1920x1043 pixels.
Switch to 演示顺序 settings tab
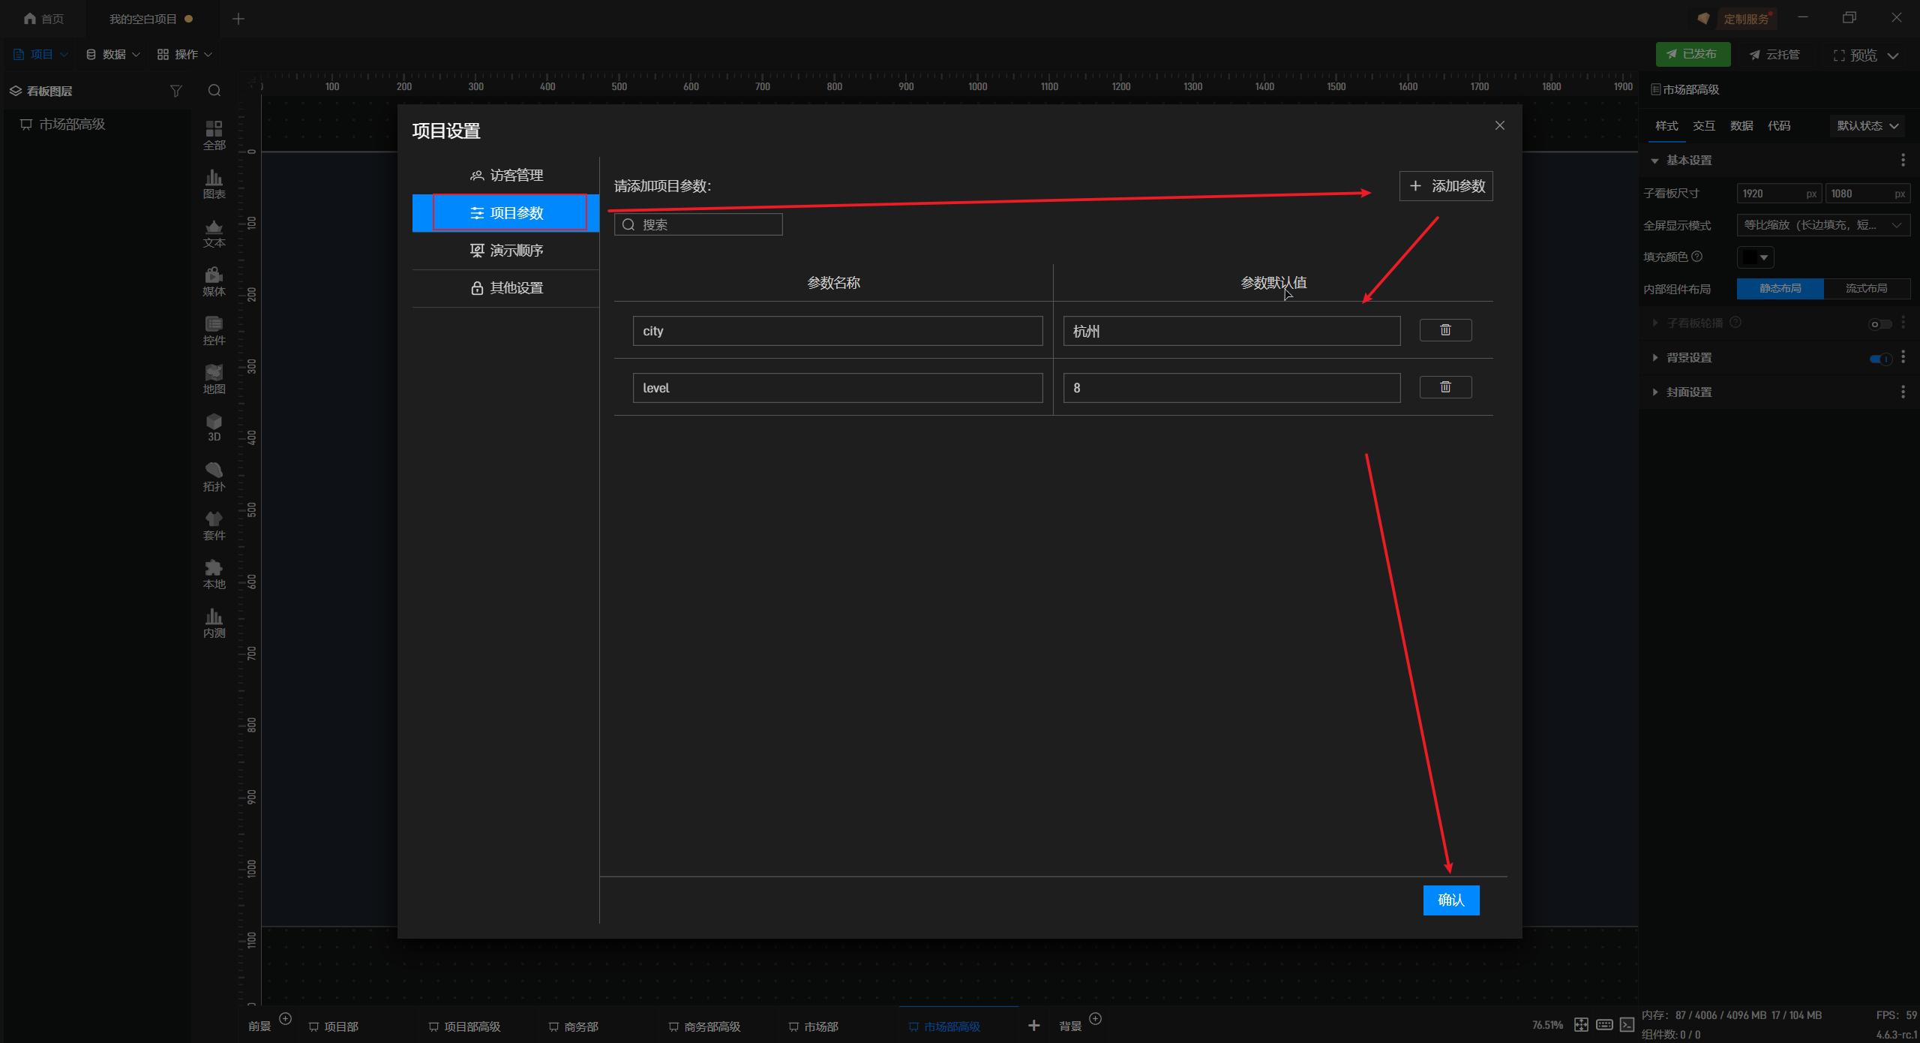[x=506, y=251]
